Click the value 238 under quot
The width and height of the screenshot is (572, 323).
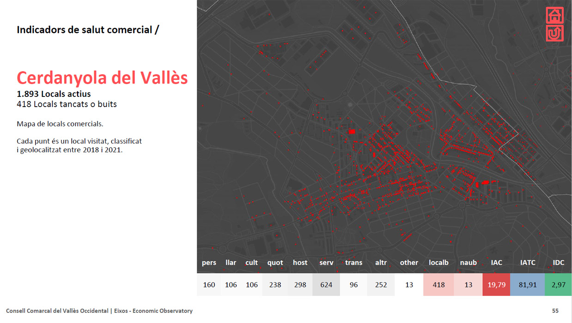point(275,285)
